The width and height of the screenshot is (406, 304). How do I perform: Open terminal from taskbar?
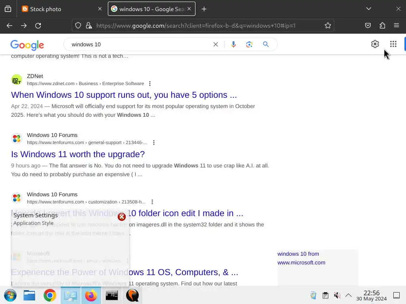point(112,295)
